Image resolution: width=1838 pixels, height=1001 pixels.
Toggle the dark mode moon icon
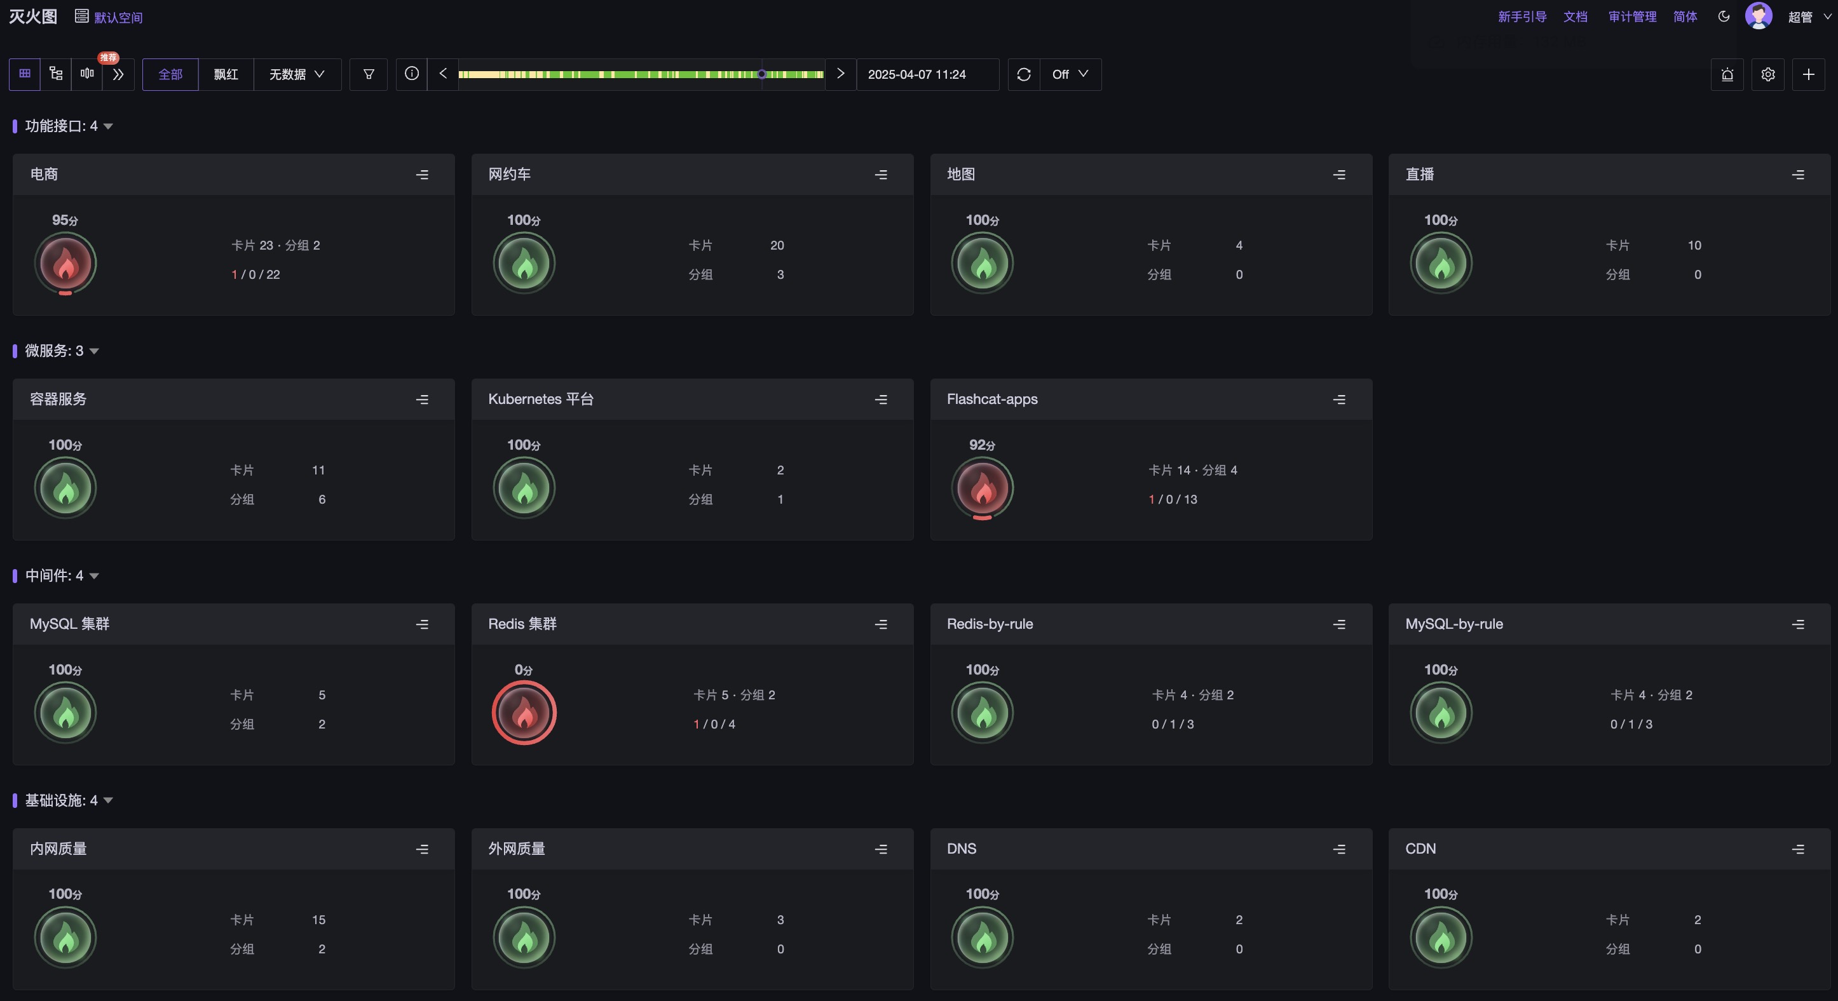click(x=1723, y=17)
